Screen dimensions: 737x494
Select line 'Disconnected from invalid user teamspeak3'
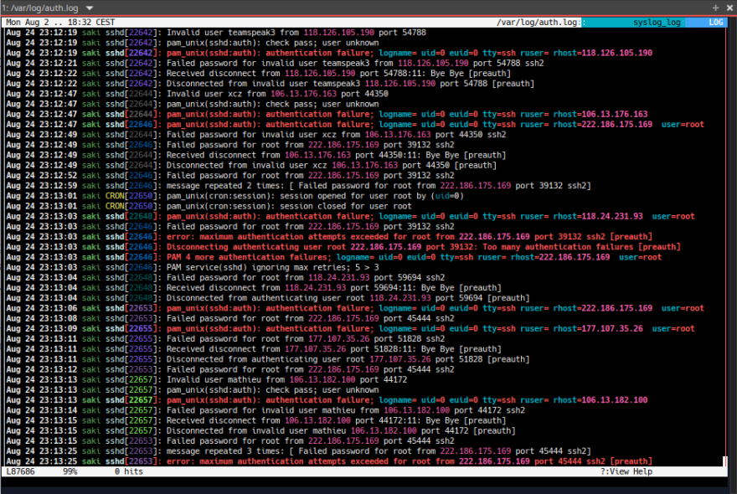[271, 84]
